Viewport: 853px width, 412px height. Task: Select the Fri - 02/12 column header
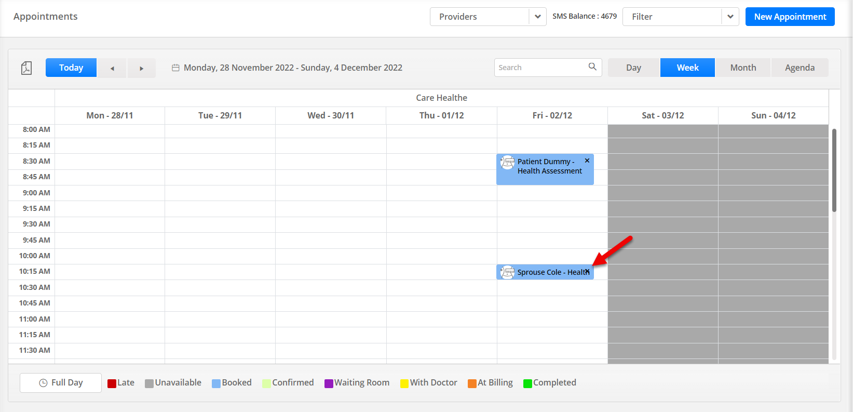[552, 115]
